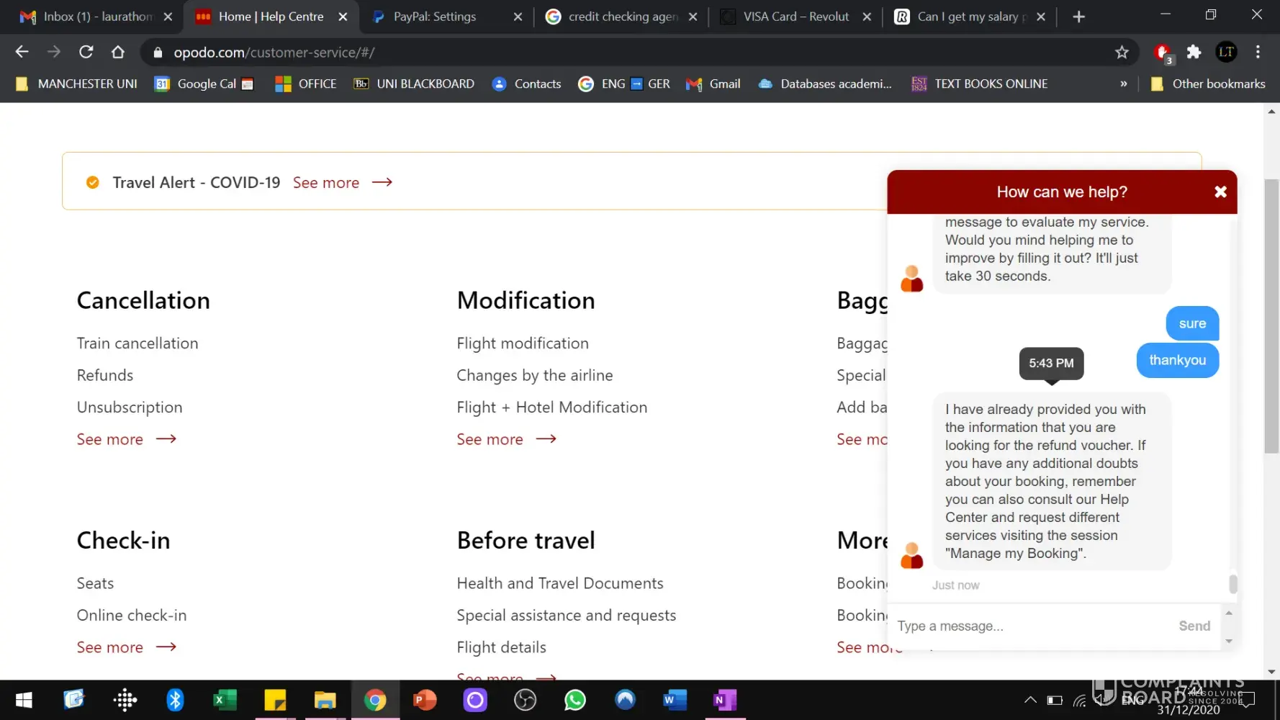
Task: Switch to the PayPal: Settings tab
Action: 435,17
